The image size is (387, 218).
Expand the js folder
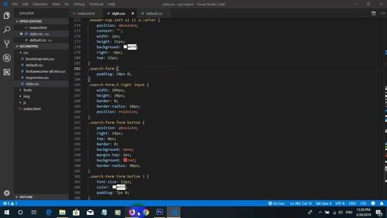click(25, 102)
